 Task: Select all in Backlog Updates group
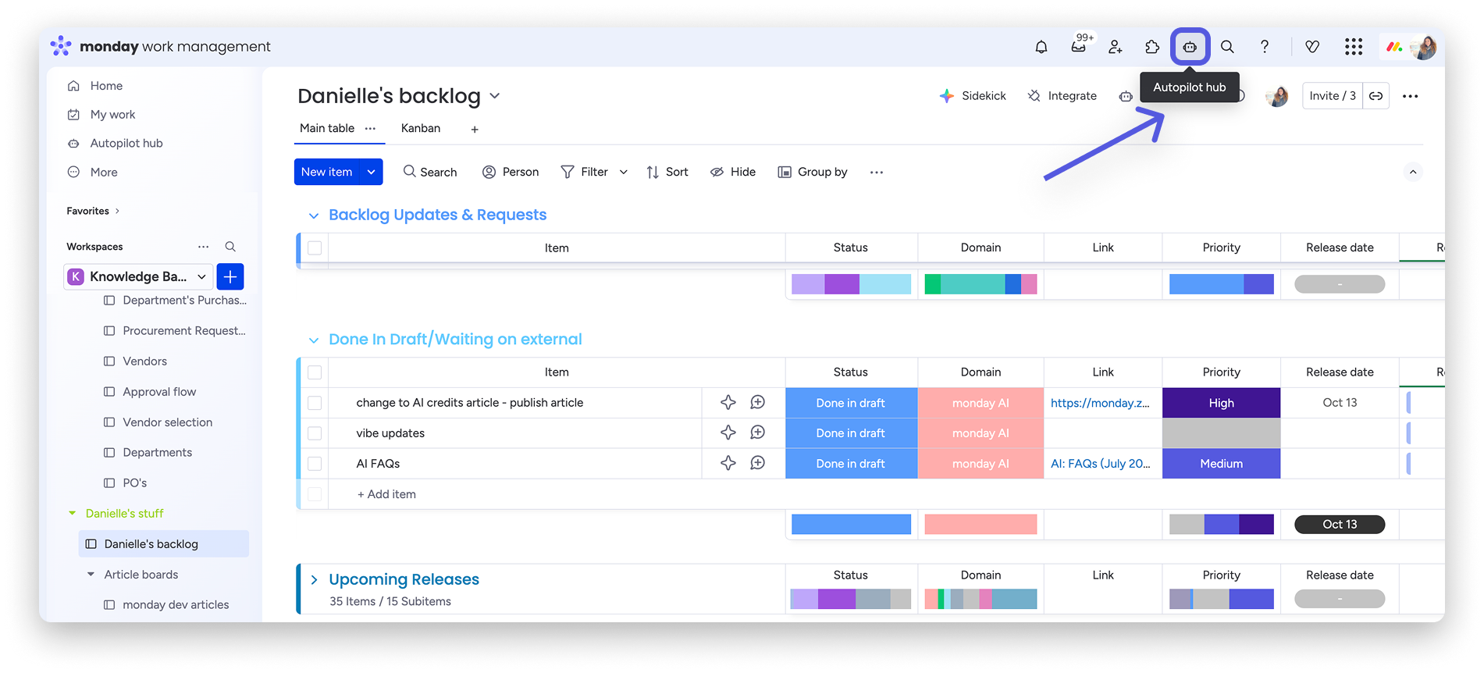coord(315,247)
